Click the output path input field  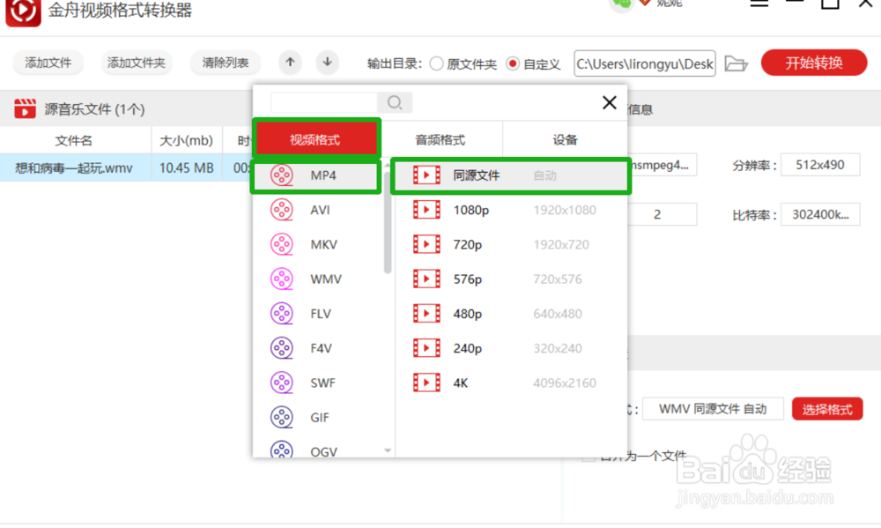pos(645,63)
